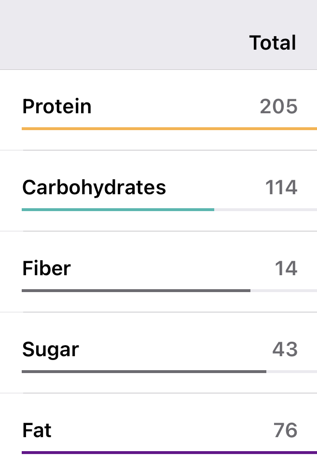Click the teal Carbohydrates progress bar
This screenshot has width=317, height=455.
pos(118,210)
